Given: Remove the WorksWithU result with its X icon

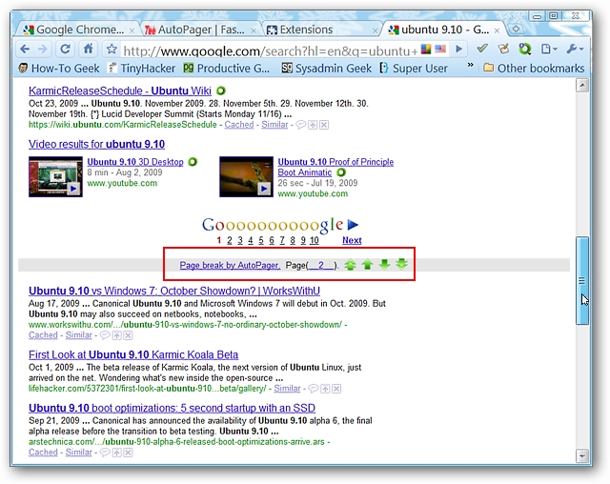Looking at the screenshot, I should tap(128, 335).
